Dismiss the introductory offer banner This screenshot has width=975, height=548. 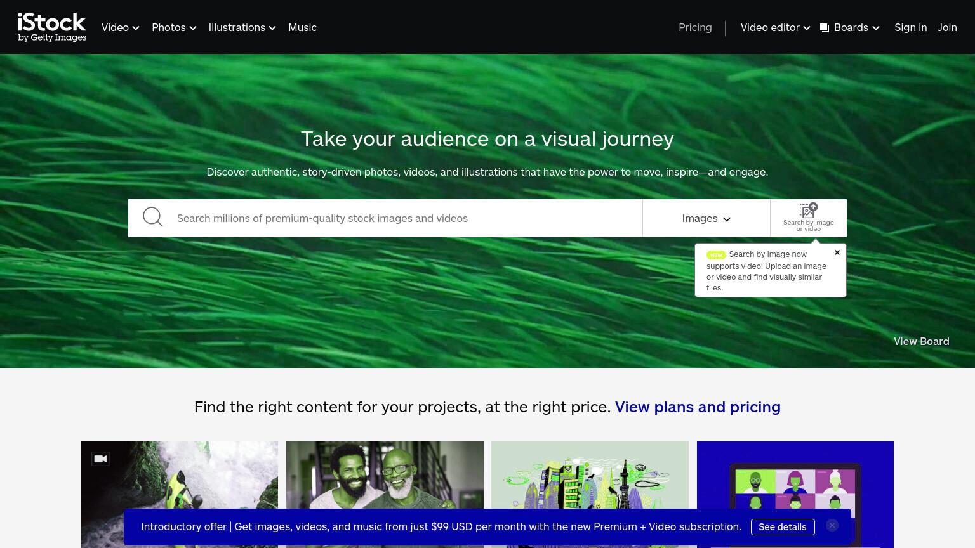tap(832, 525)
